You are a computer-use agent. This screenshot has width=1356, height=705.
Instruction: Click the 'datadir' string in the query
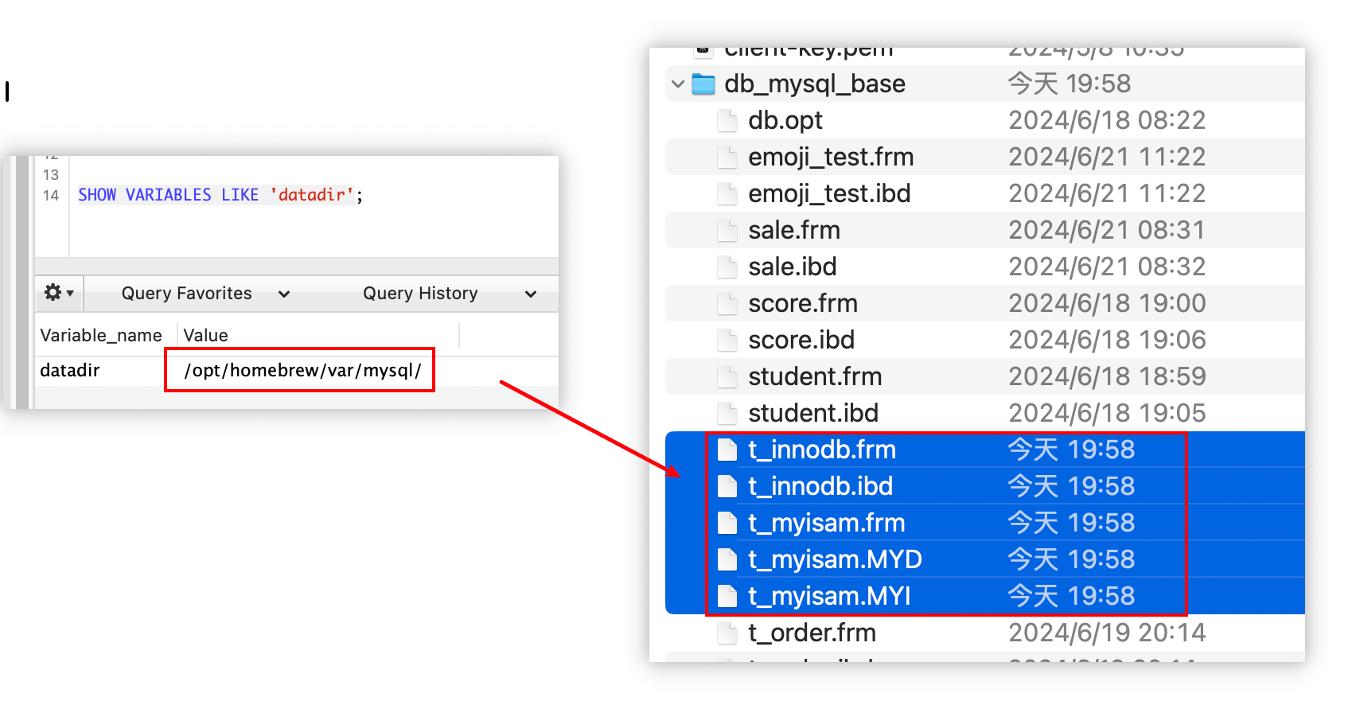[311, 195]
